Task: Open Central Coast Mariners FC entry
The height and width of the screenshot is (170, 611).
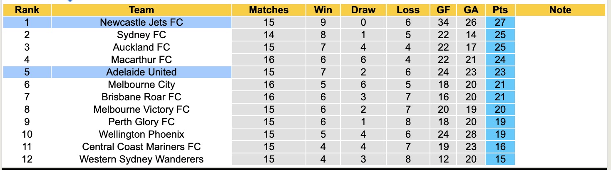Action: 141,147
